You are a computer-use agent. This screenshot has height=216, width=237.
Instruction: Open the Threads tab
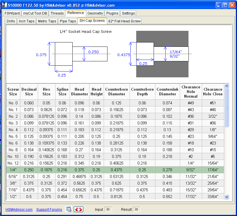[57, 13]
